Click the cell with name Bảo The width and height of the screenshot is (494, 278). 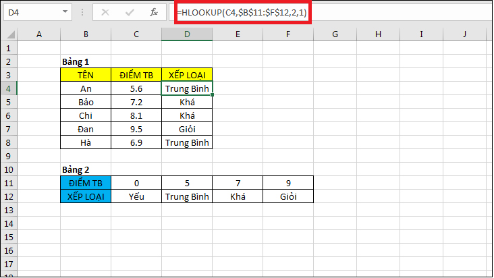86,102
